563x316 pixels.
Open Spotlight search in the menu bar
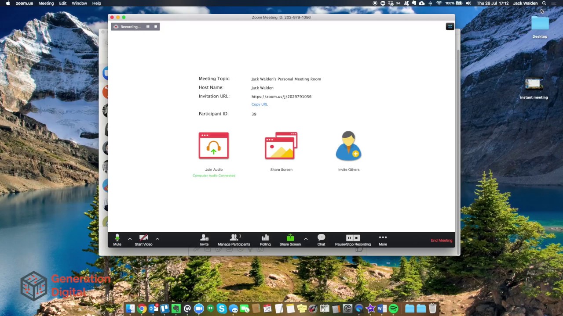(x=544, y=3)
